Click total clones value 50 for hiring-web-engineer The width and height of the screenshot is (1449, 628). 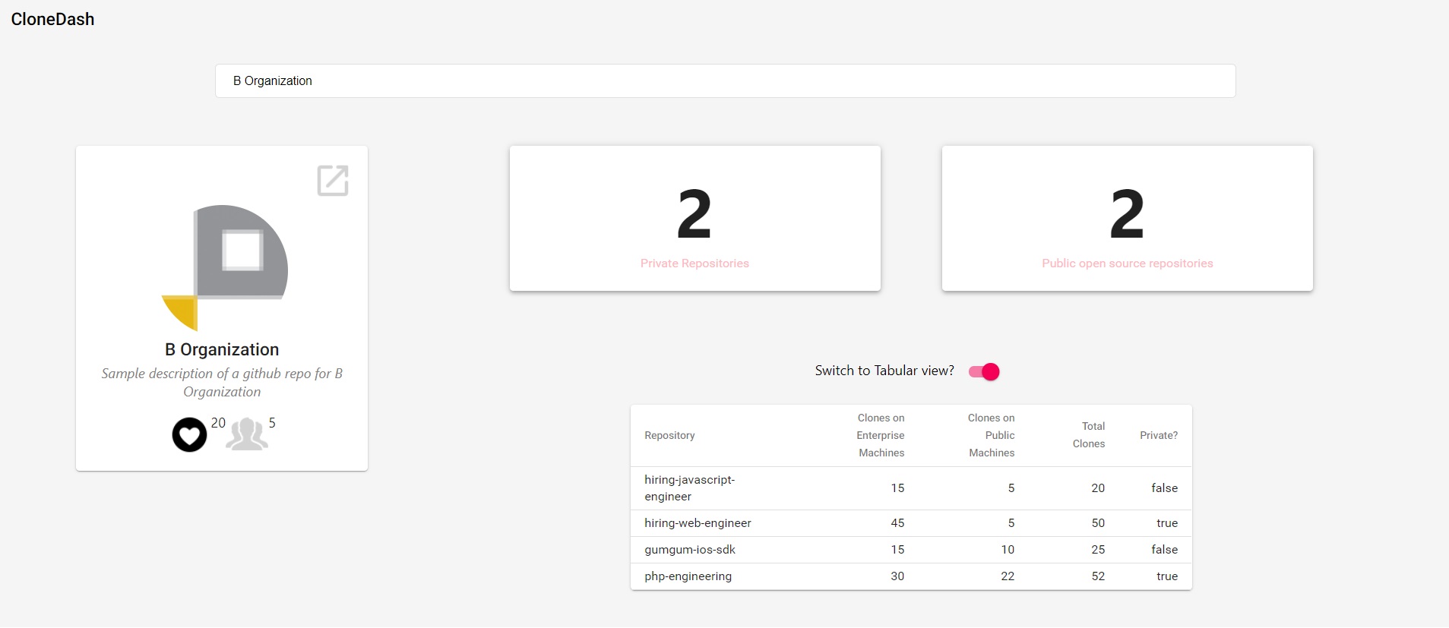click(x=1098, y=523)
